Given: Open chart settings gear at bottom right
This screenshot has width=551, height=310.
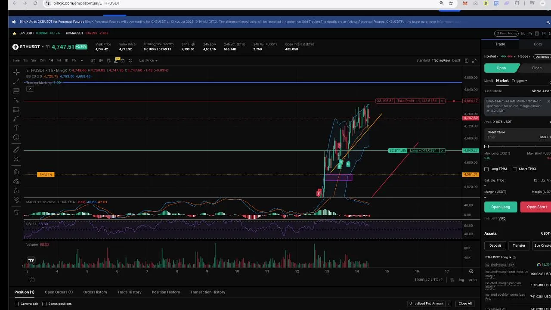Looking at the screenshot, I should pos(471,271).
